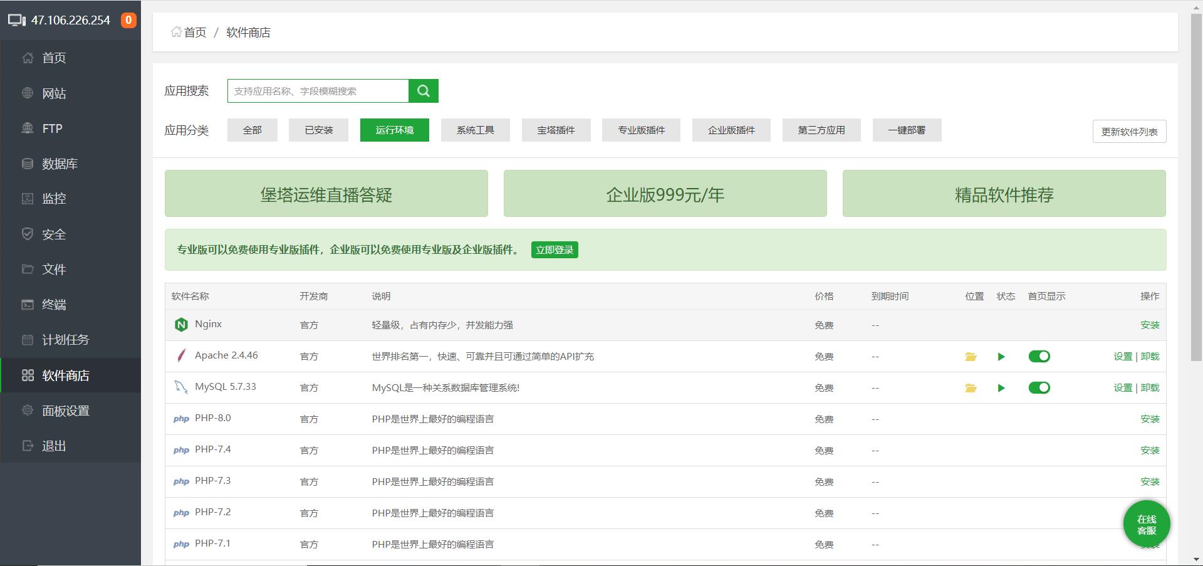Select the 运行环境 category tab

tap(395, 130)
